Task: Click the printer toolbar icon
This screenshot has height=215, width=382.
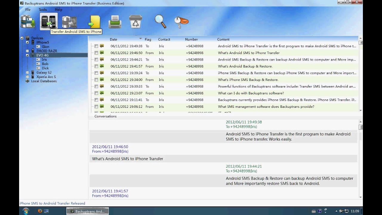Action: click(x=115, y=22)
